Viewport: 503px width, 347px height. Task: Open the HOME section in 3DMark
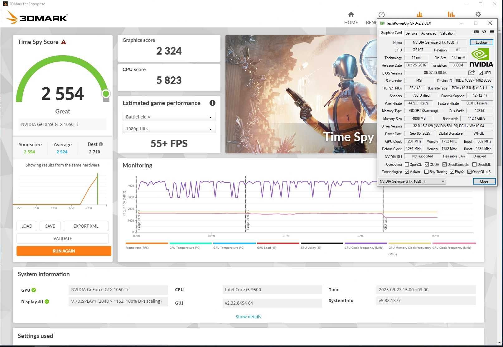click(351, 18)
